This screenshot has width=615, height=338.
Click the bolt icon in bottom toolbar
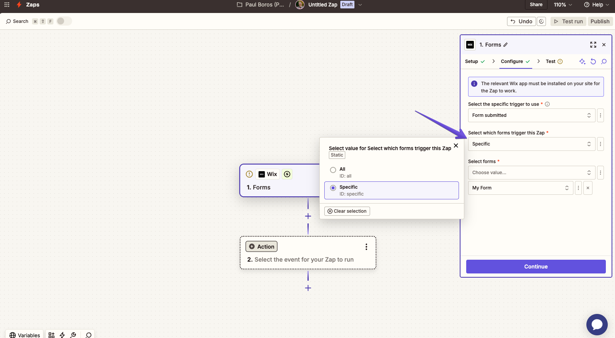click(x=62, y=335)
